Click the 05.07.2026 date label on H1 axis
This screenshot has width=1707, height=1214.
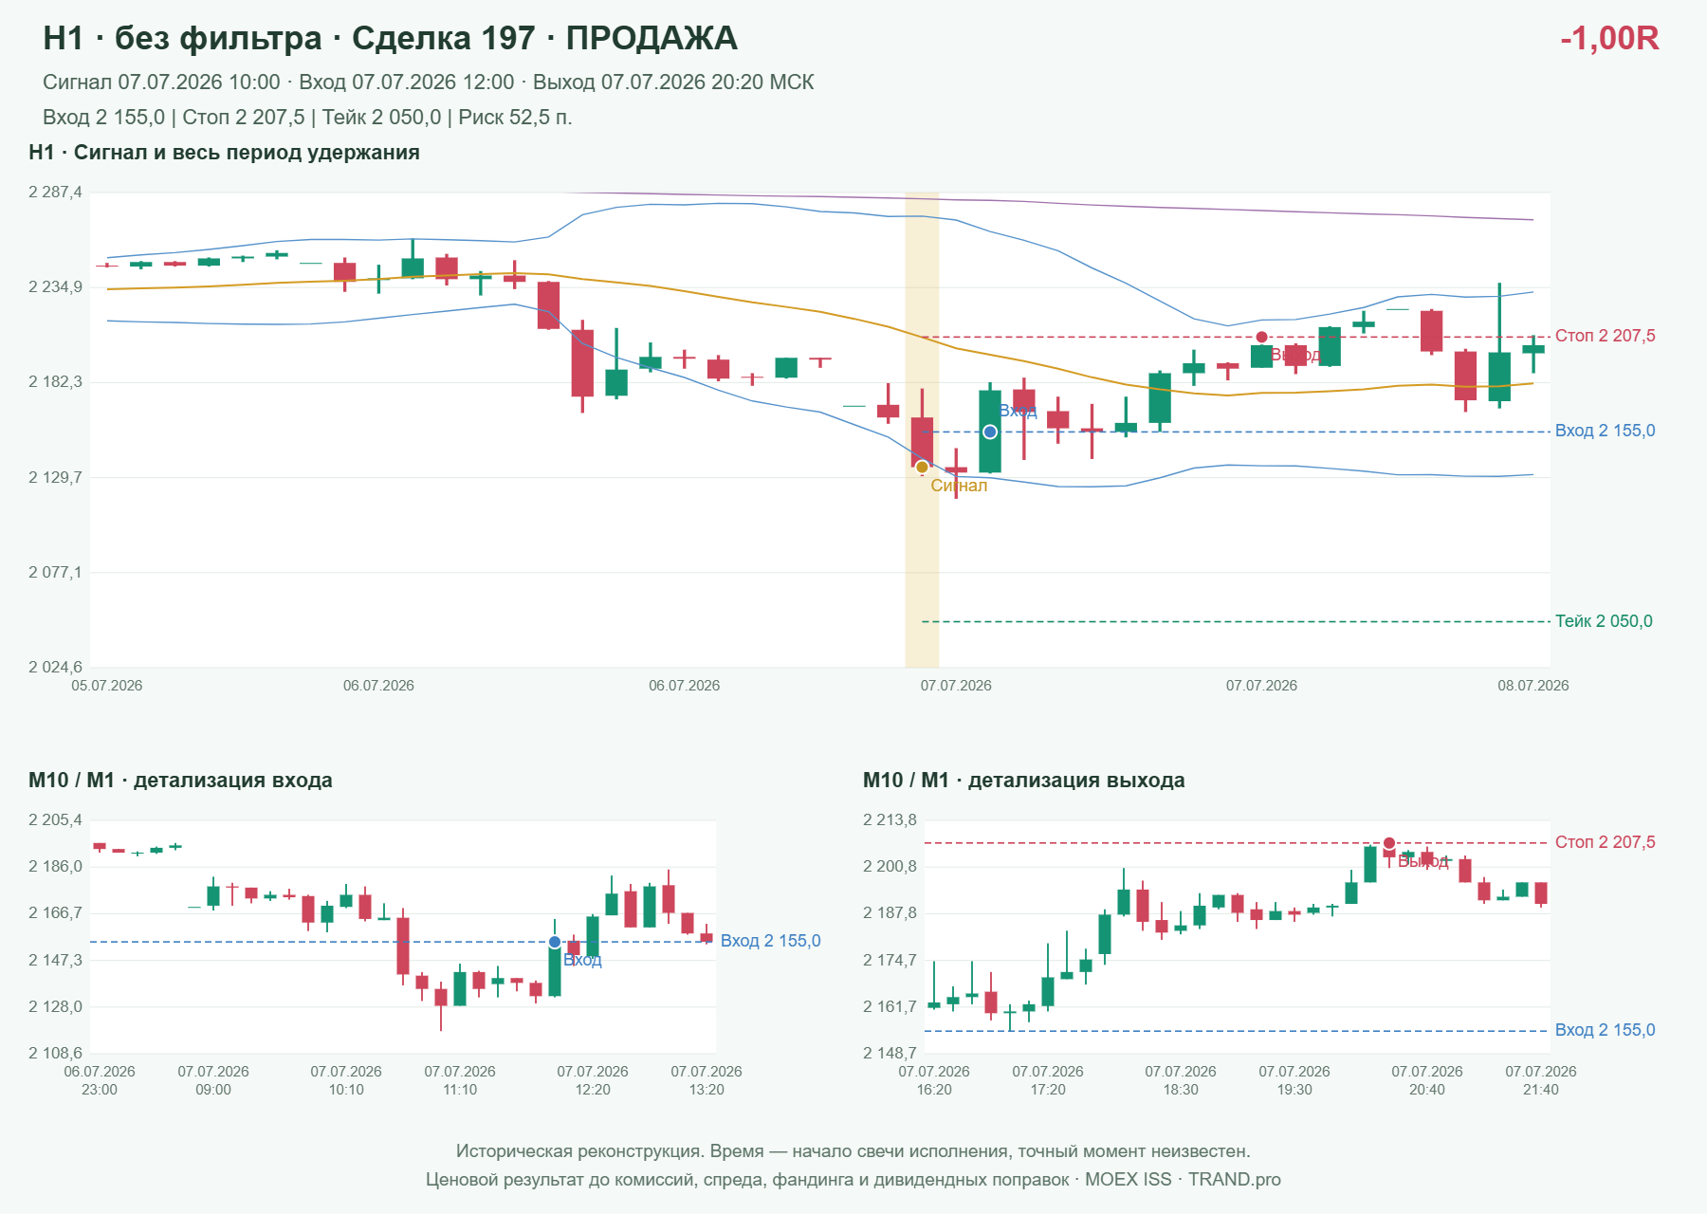click(x=107, y=686)
